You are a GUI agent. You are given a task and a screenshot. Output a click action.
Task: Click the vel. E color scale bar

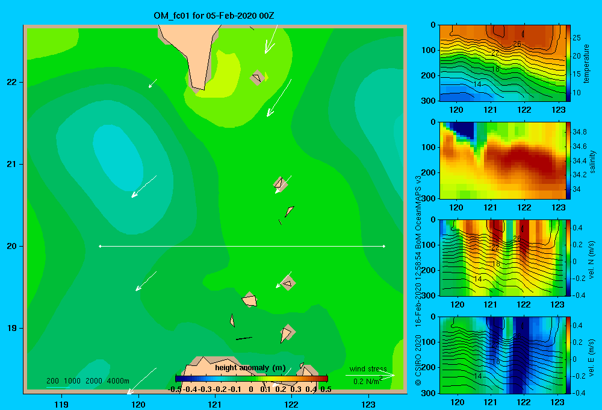(568, 355)
